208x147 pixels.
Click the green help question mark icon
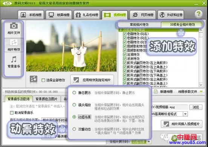(x=199, y=14)
